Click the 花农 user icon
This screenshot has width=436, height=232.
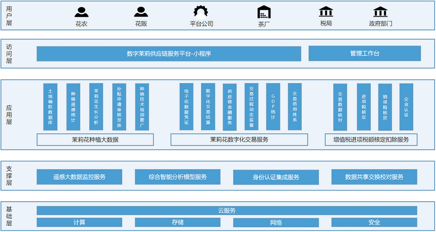click(x=81, y=12)
